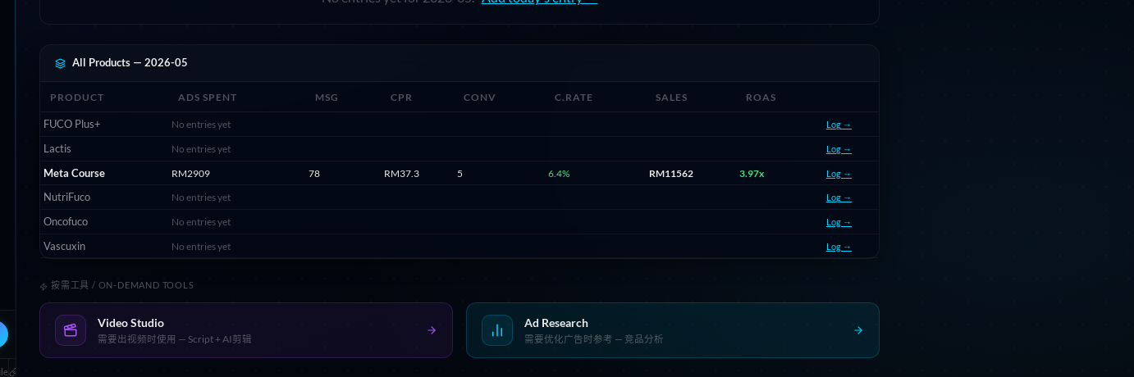Click the Ad Research bar chart icon

[x=497, y=330]
